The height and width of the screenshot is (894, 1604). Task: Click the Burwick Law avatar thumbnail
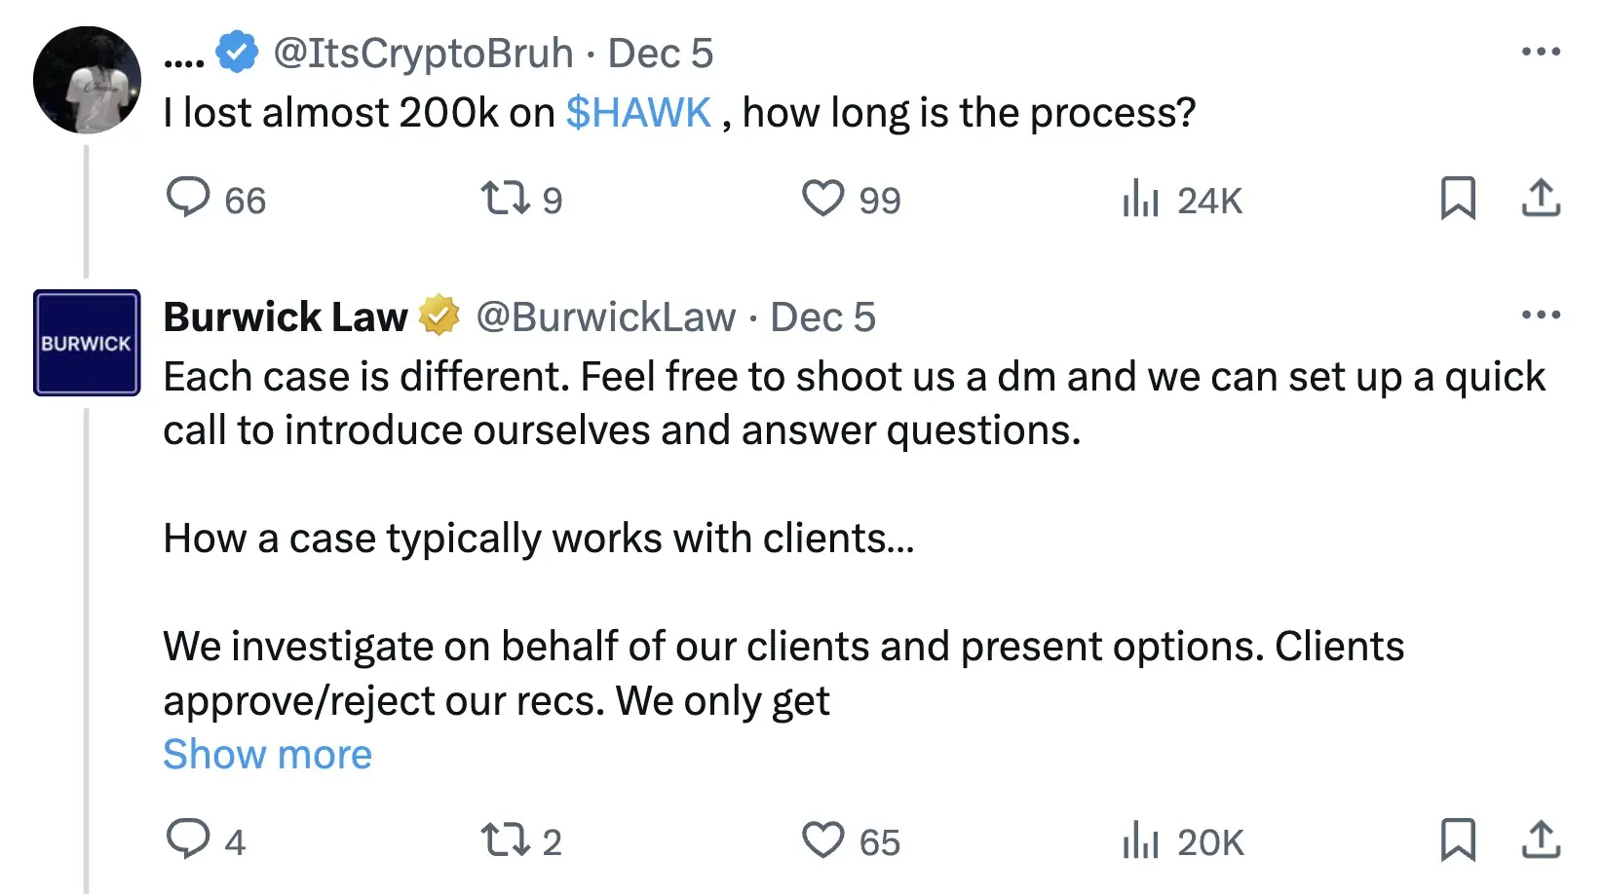[x=87, y=343]
